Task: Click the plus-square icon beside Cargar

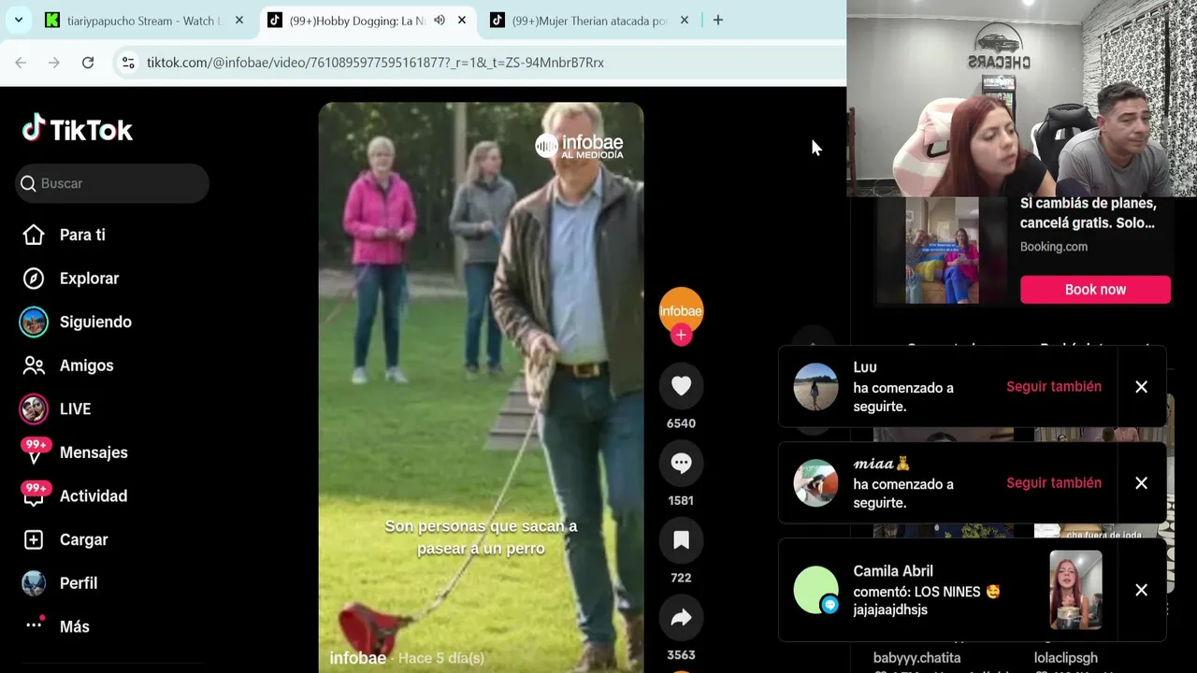Action: click(34, 539)
